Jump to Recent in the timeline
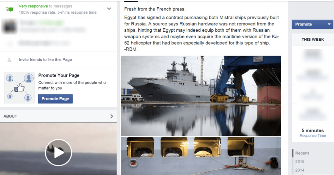Screen dimensions: 334x175 coord(302,153)
